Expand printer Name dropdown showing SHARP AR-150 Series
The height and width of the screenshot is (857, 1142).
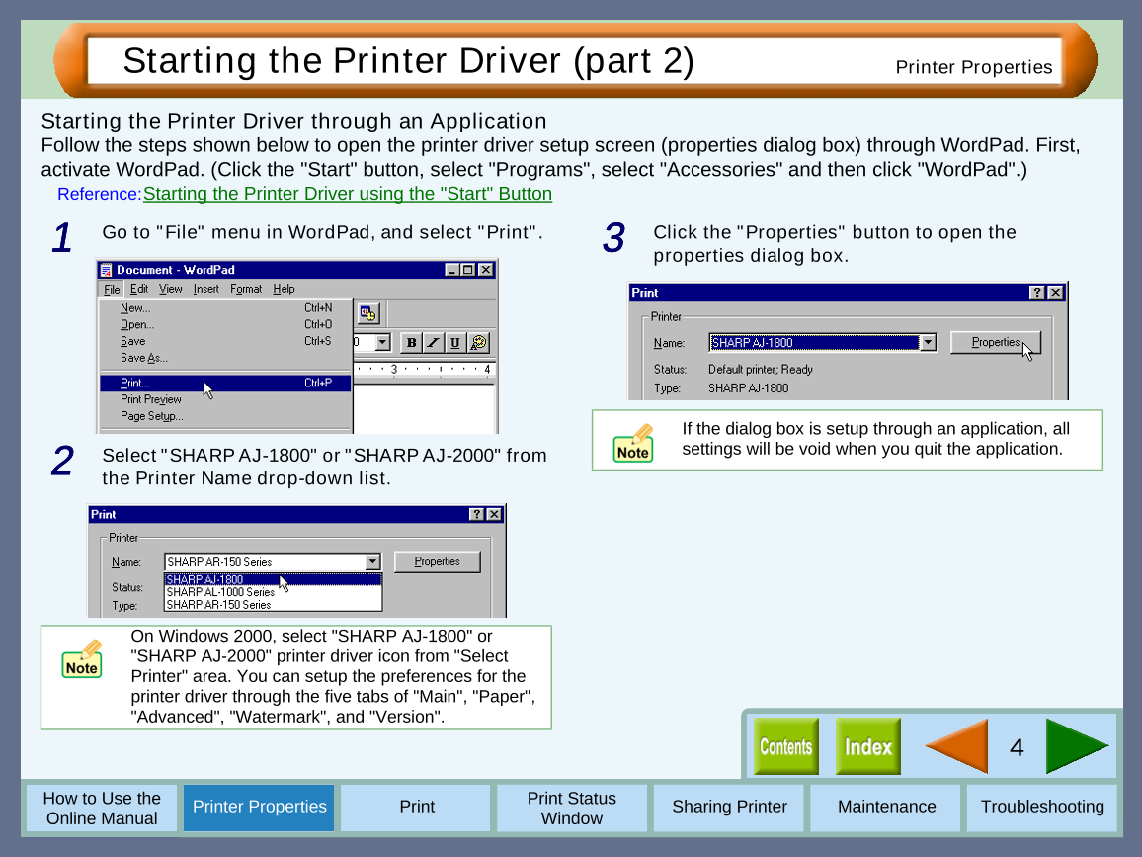coord(372,562)
